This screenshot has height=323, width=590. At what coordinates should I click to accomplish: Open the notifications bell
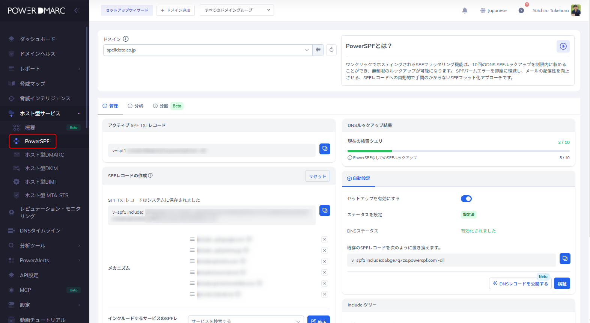coord(465,11)
